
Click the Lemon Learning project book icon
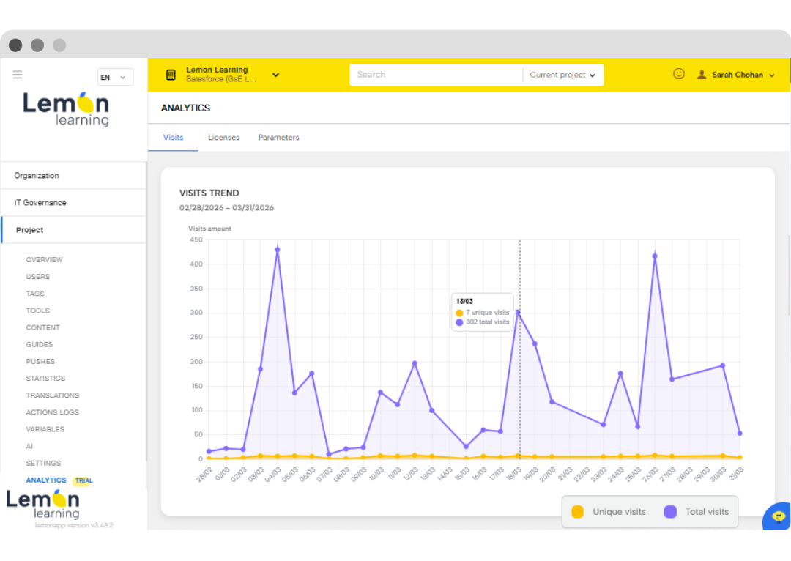[x=170, y=74]
